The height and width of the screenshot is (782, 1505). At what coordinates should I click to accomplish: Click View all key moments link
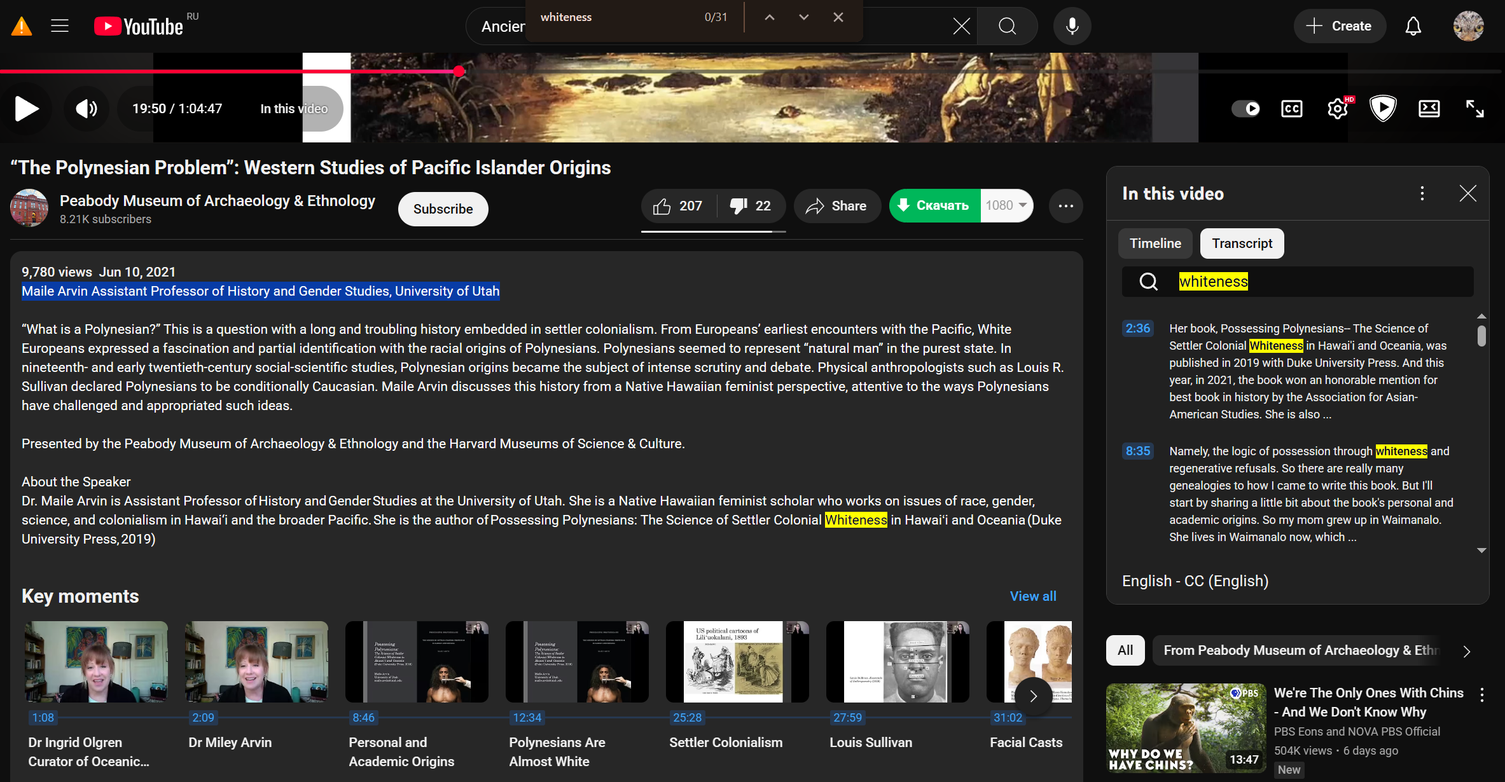[1032, 596]
